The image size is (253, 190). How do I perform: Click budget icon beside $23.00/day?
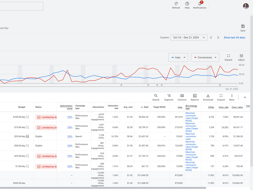coord(27,156)
